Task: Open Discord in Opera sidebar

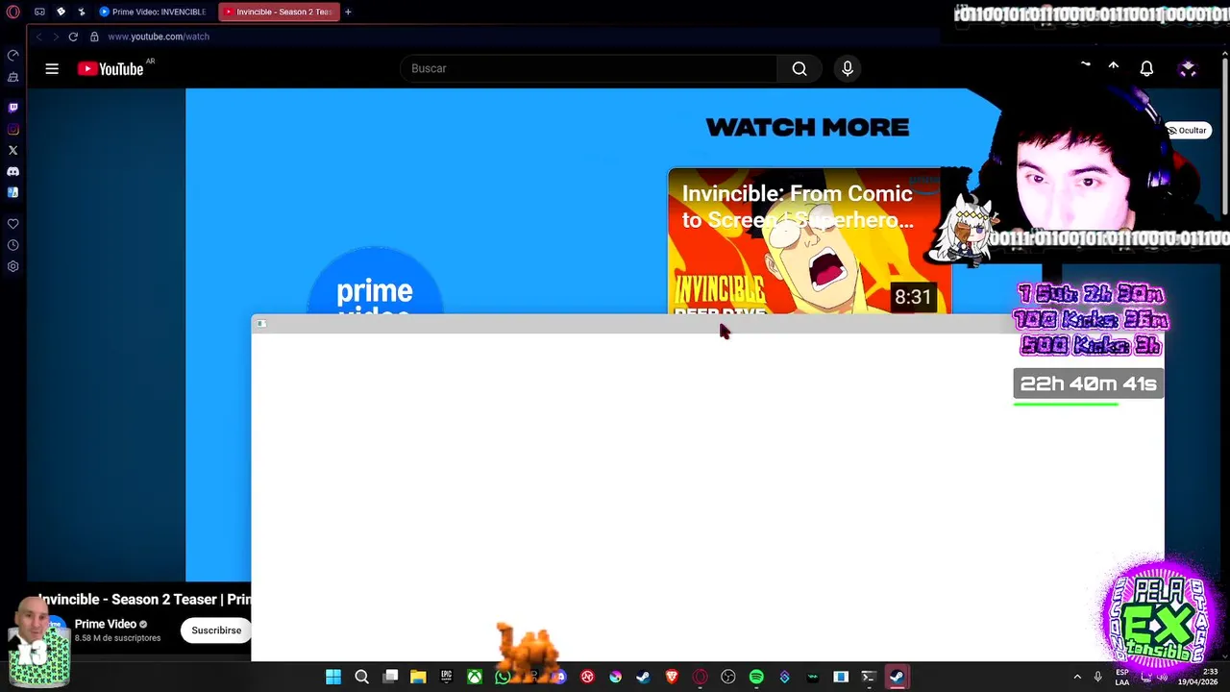Action: coord(13,171)
